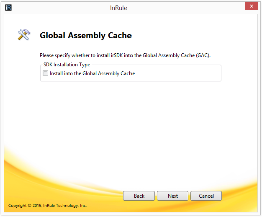Click the GAC instruction sentence

pyautogui.click(x=125, y=55)
